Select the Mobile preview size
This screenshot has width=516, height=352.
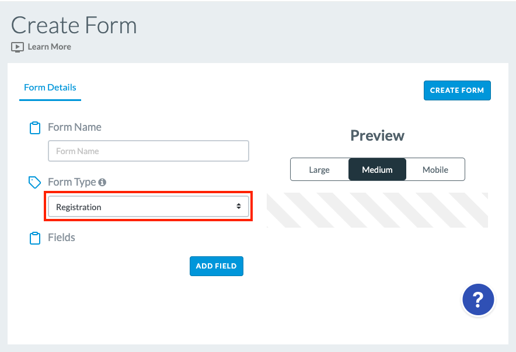tap(435, 169)
